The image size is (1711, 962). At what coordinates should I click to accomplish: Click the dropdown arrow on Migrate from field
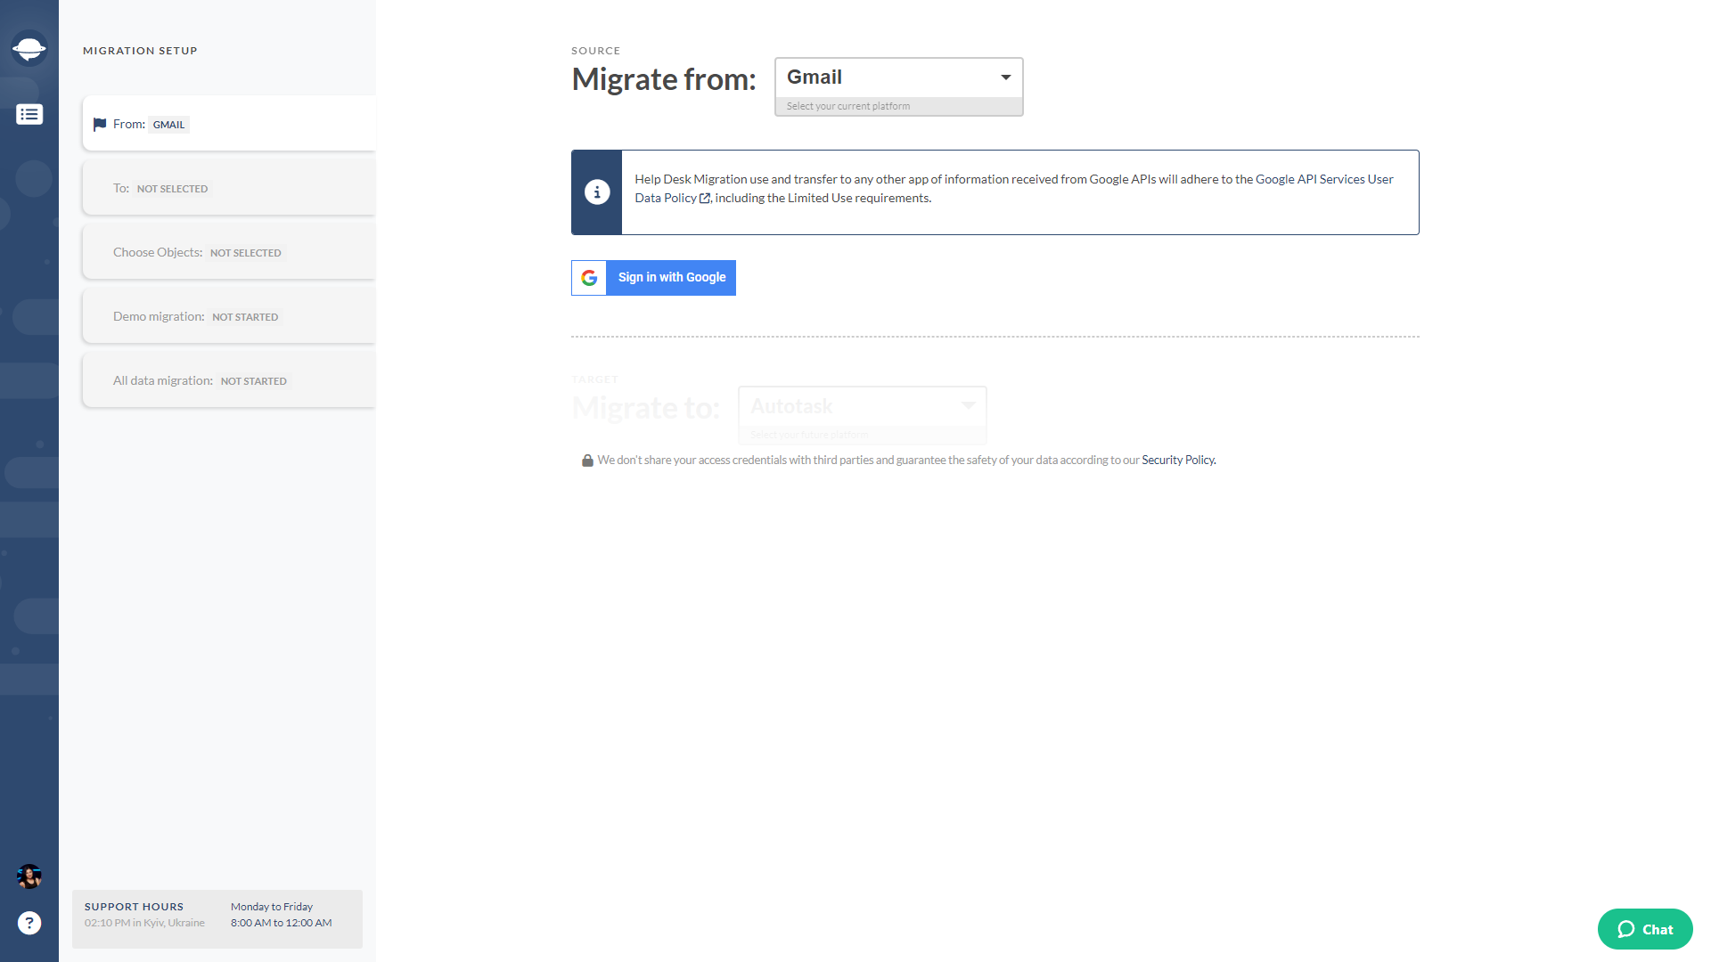click(1004, 77)
